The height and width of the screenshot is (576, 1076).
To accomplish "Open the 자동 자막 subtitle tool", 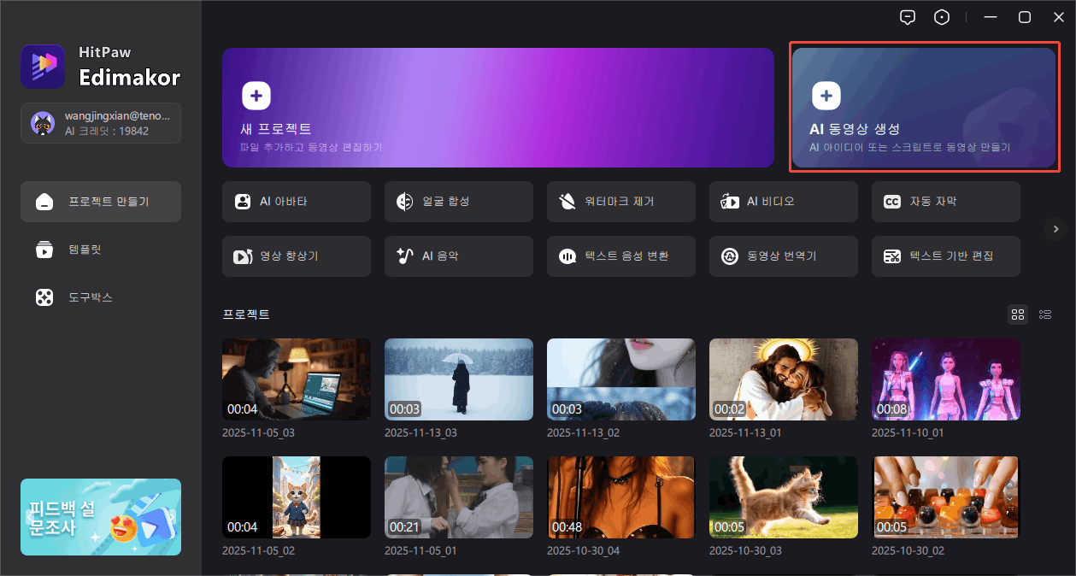I will [x=945, y=202].
